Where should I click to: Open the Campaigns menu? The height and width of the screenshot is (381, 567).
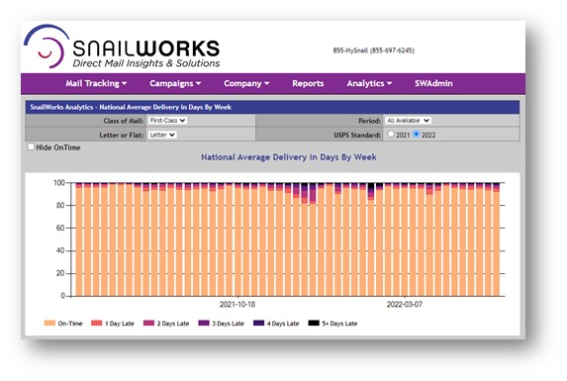[175, 83]
